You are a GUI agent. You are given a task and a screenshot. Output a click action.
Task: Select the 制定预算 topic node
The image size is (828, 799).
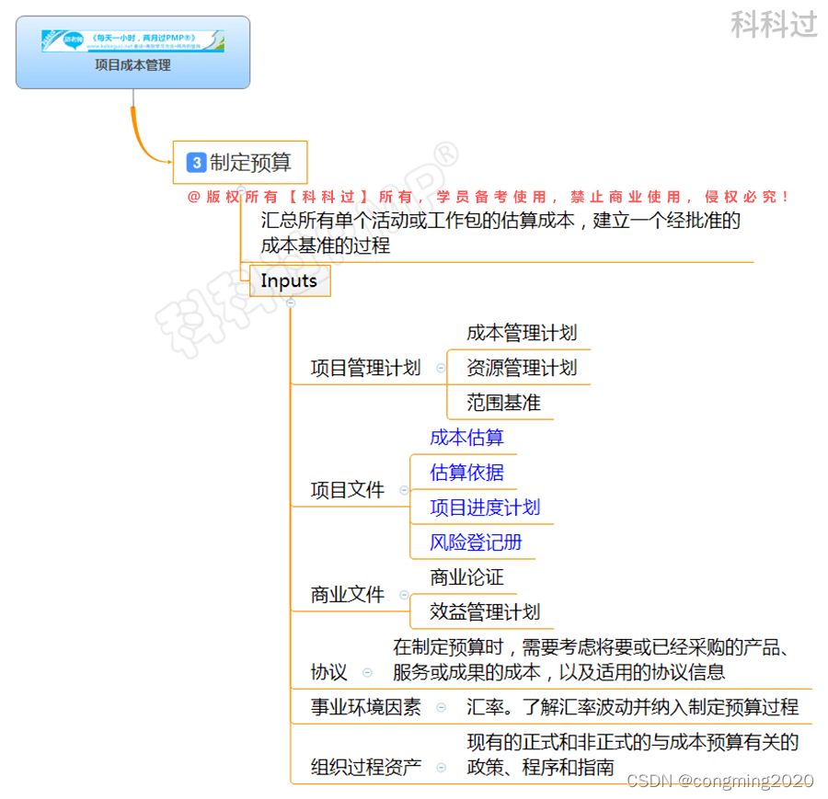click(x=250, y=162)
